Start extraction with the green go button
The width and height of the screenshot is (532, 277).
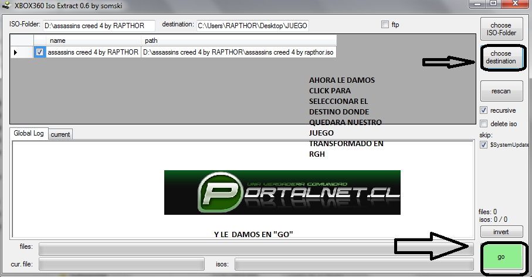pos(501,256)
